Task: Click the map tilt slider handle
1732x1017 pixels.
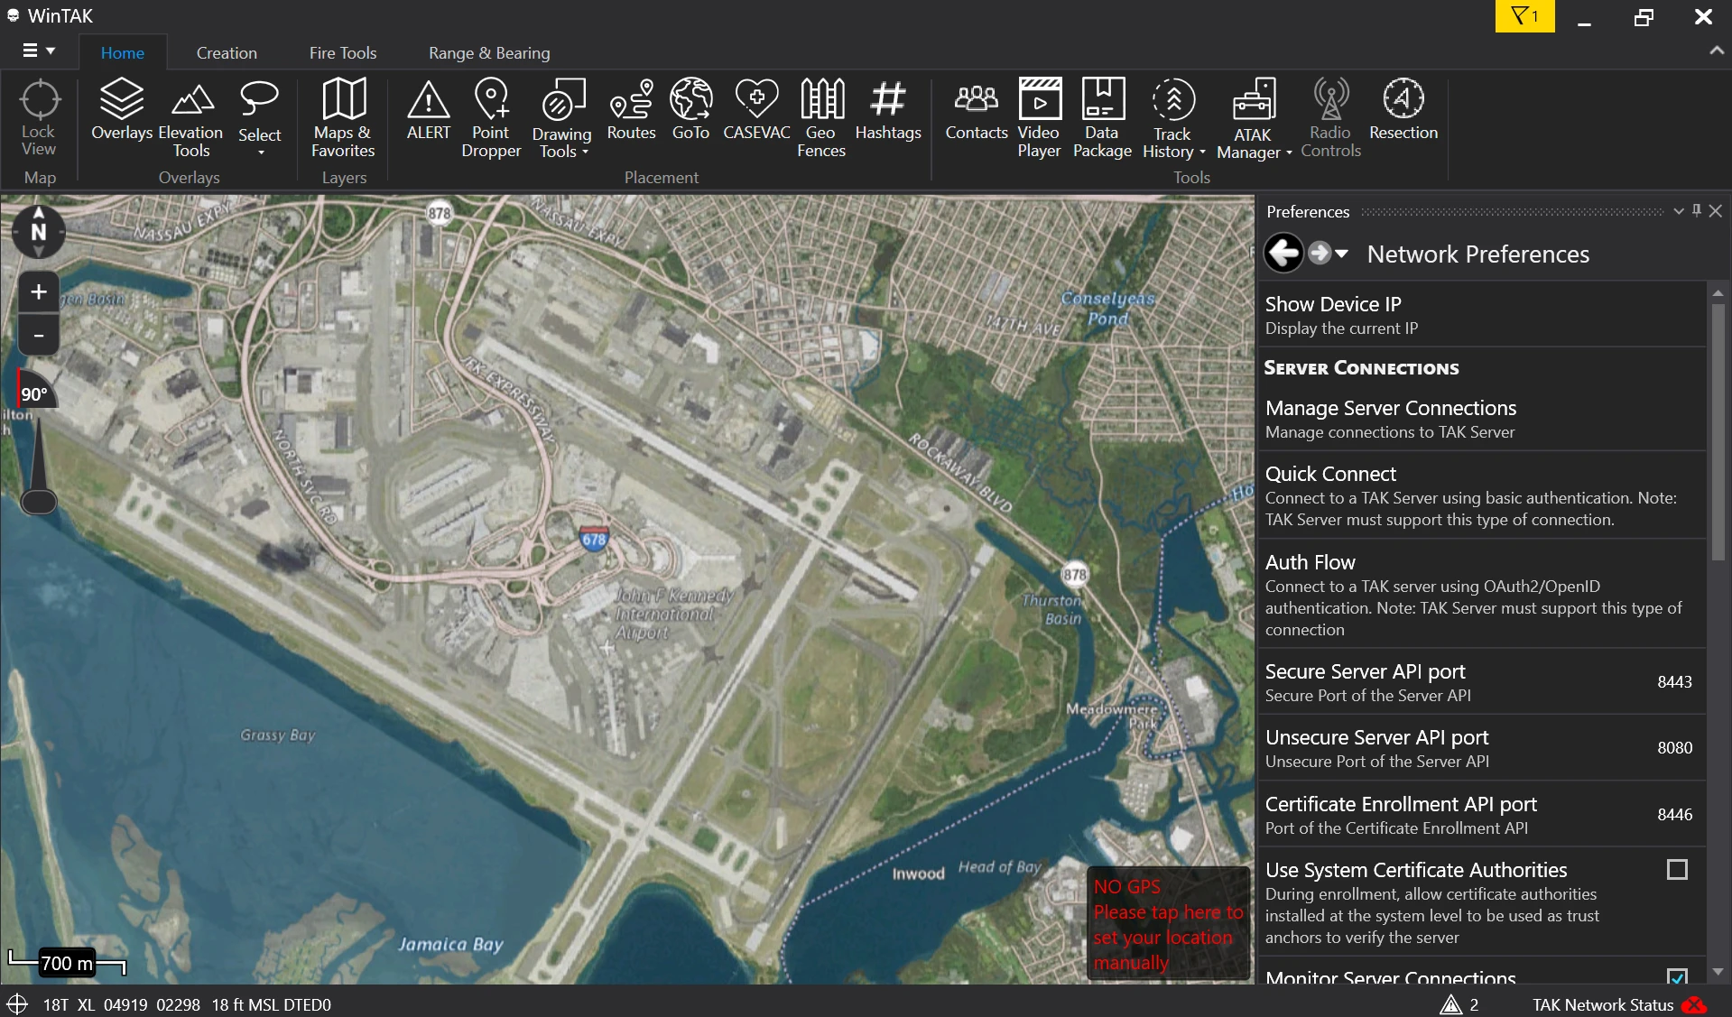Action: point(39,502)
